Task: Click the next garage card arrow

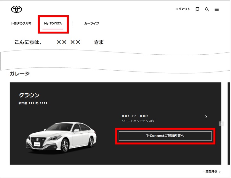Action: click(221, 124)
